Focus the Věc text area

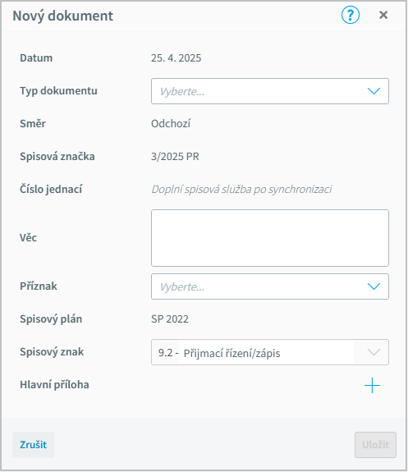coord(270,238)
